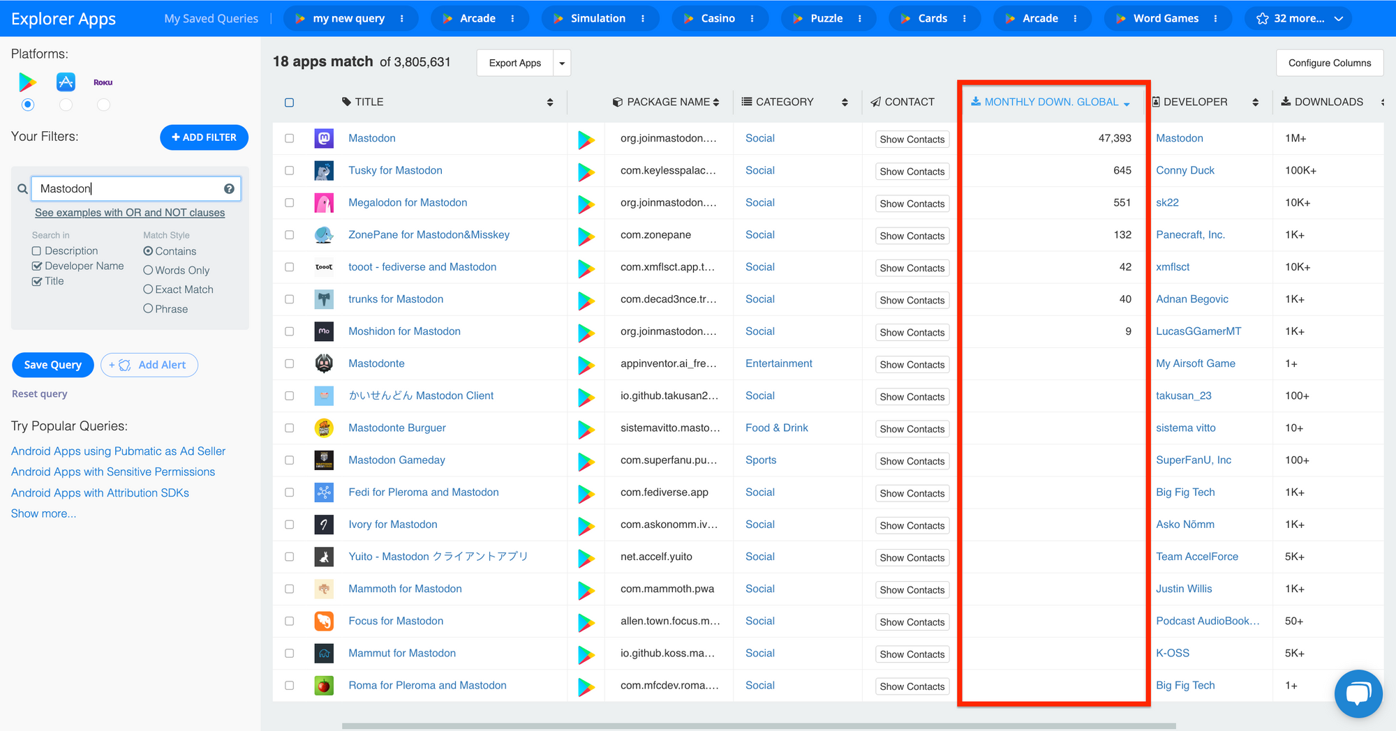Toggle the select-all checkbox in table header
This screenshot has width=1396, height=731.
[289, 103]
